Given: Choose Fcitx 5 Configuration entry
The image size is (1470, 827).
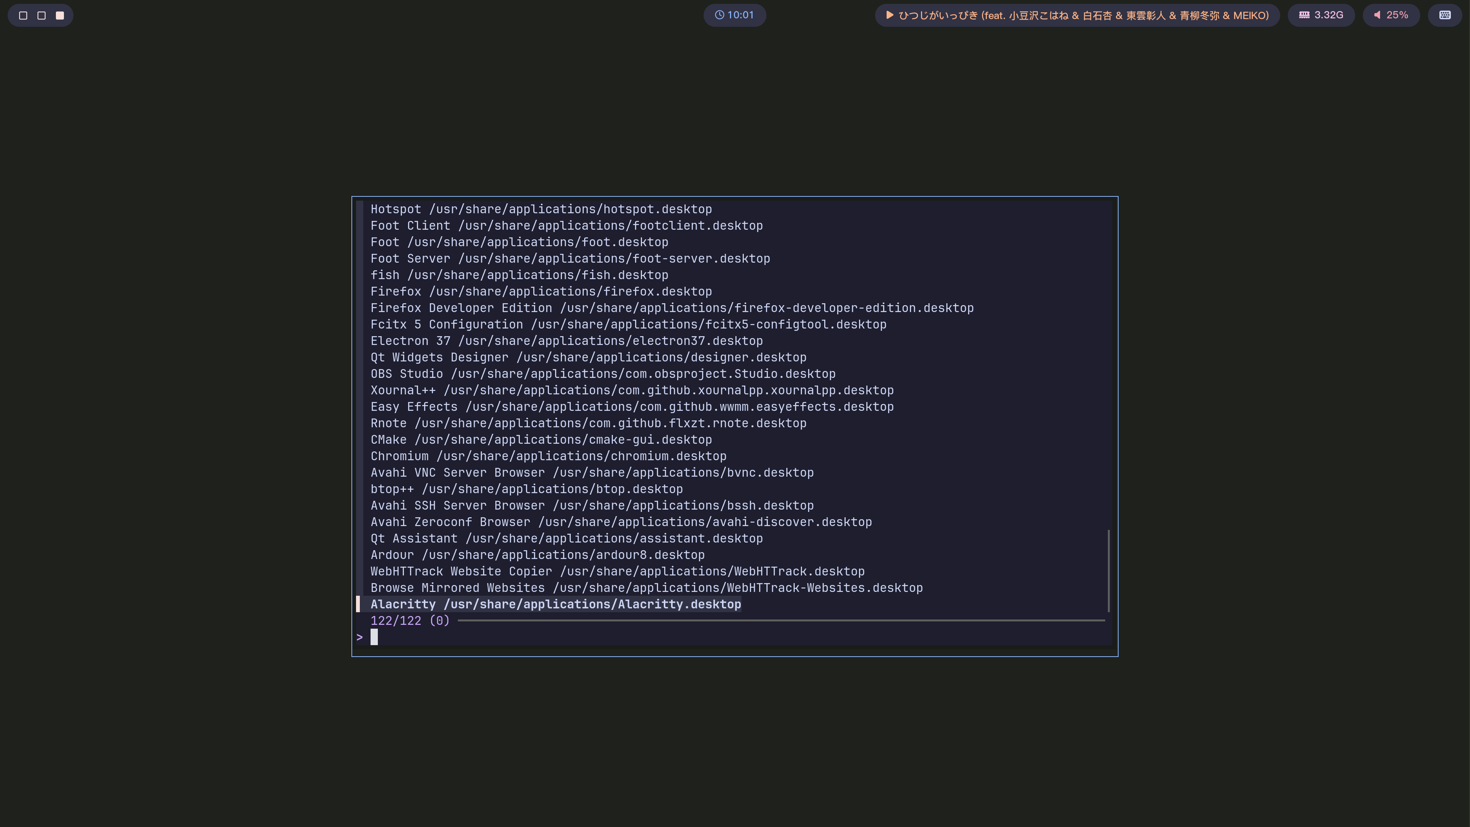Looking at the screenshot, I should (628, 325).
